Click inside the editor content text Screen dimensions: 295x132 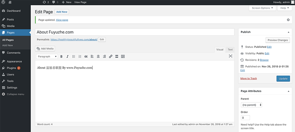65,68
